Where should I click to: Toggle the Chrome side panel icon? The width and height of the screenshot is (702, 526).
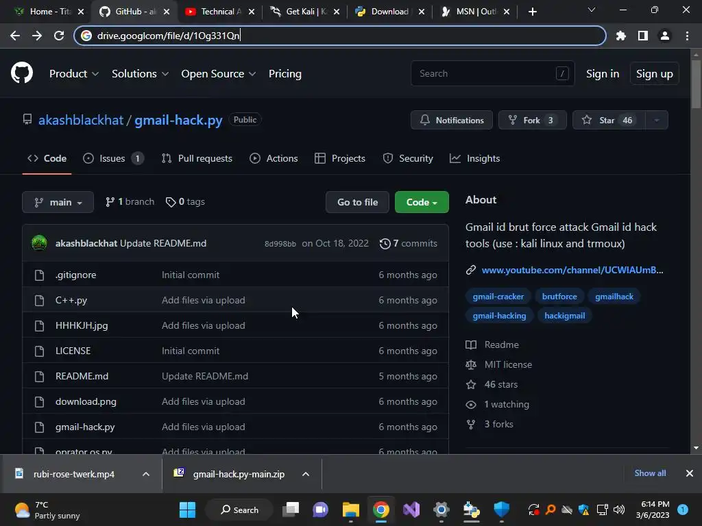point(643,36)
